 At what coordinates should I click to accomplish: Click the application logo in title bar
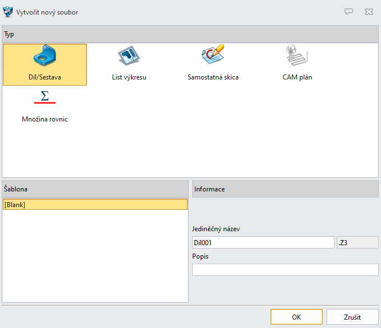(x=8, y=12)
